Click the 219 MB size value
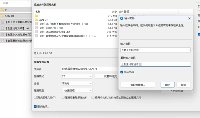The image size is (200, 118). (x=112, y=16)
